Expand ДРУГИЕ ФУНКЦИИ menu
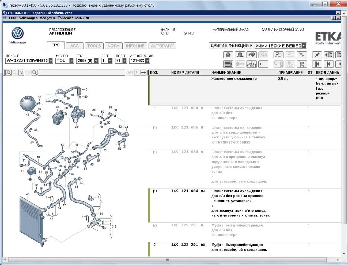This screenshot has width=348, height=265. point(231,46)
